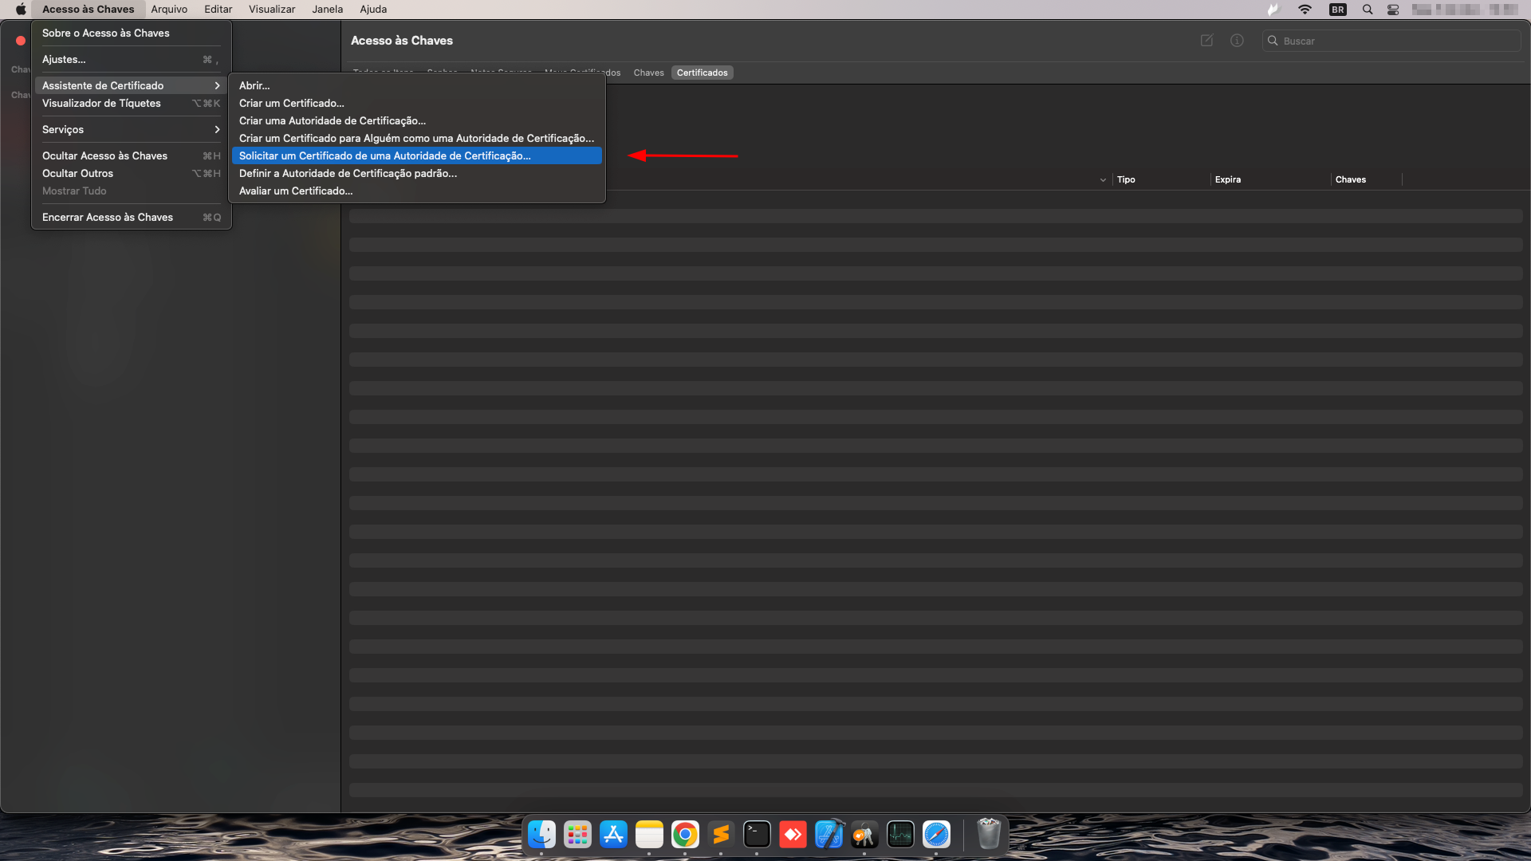
Task: Click the info icon in toolbar
Action: pyautogui.click(x=1237, y=41)
